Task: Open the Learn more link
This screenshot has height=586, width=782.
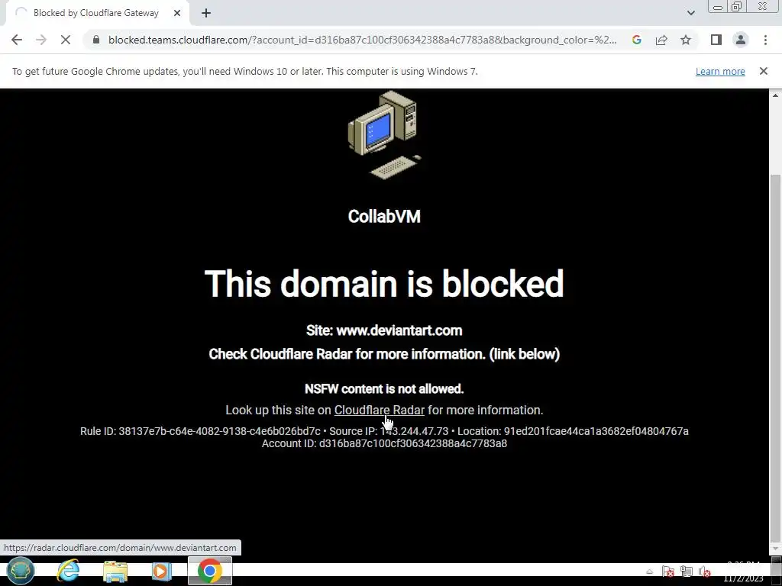Action: click(x=720, y=71)
